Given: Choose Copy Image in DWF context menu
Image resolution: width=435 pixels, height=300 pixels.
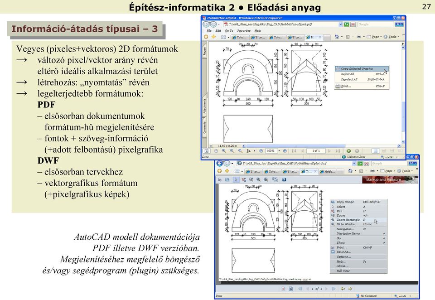Looking at the screenshot, I should tap(358, 202).
